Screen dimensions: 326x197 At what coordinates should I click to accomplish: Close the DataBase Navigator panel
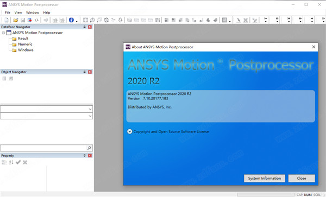pyautogui.click(x=90, y=27)
